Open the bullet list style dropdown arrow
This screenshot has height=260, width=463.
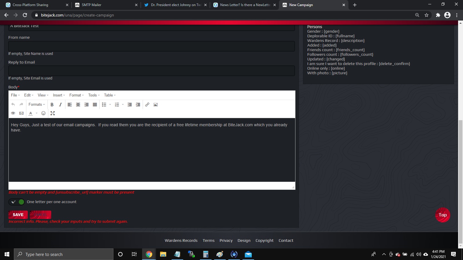pos(110,105)
